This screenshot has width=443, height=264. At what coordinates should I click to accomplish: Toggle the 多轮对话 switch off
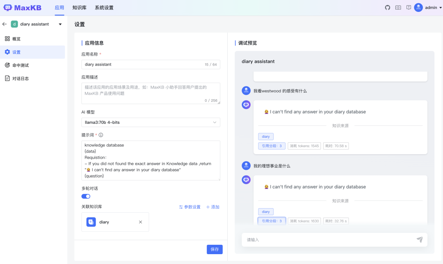[x=86, y=196]
